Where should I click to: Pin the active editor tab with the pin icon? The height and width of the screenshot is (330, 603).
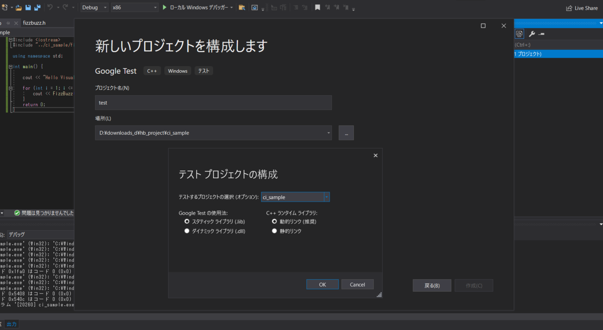[x=9, y=23]
